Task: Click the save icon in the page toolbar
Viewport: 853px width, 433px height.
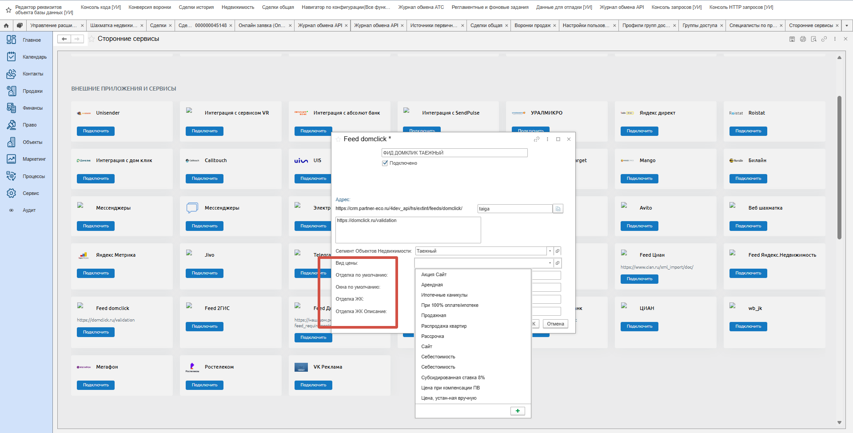Action: (792, 39)
